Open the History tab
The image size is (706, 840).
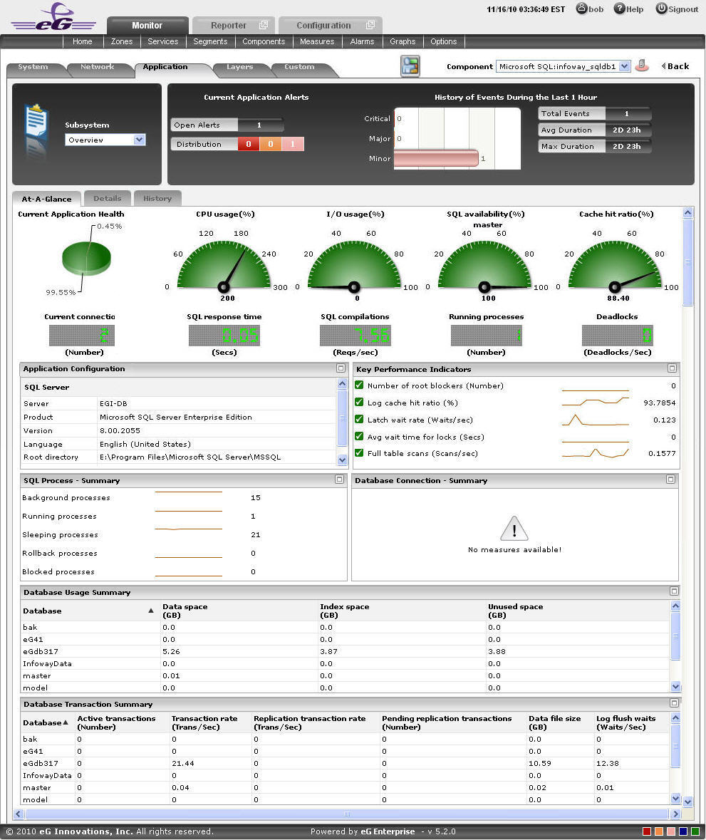point(157,198)
